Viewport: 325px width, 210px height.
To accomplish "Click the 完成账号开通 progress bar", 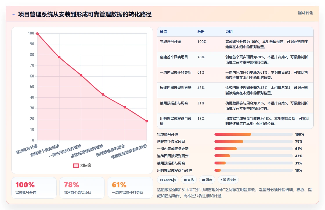I will [254, 134].
